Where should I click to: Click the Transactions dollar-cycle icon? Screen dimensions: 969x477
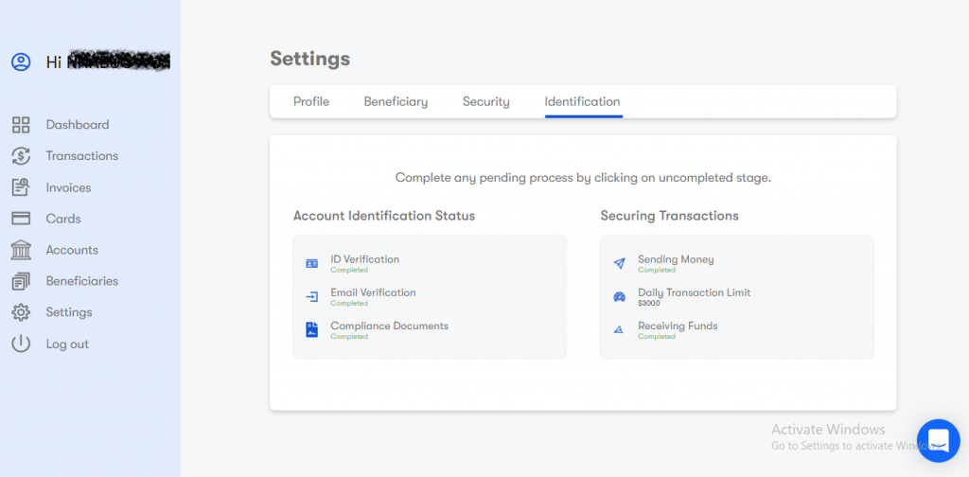pyautogui.click(x=21, y=156)
